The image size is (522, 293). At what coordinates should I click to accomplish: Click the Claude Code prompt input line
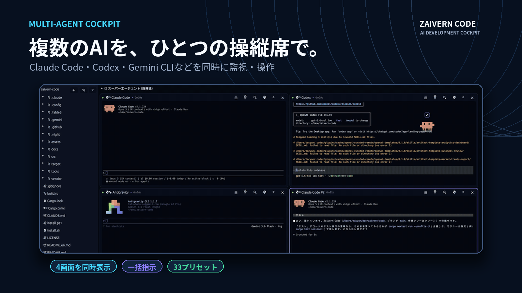(193, 173)
